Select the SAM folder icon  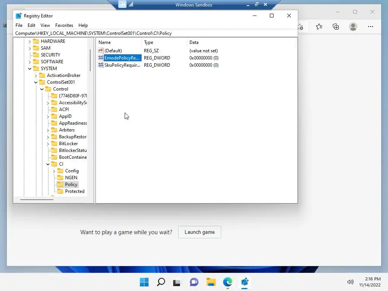(x=36, y=48)
